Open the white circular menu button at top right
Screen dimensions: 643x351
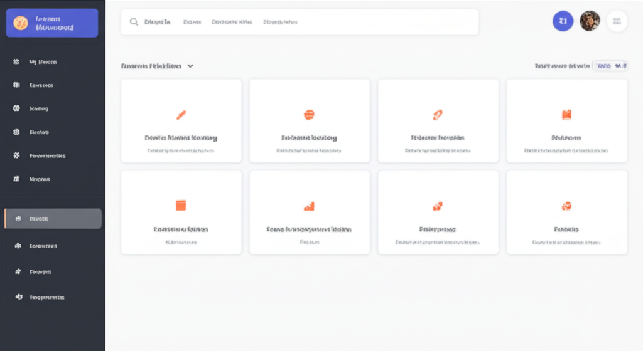pos(617,21)
